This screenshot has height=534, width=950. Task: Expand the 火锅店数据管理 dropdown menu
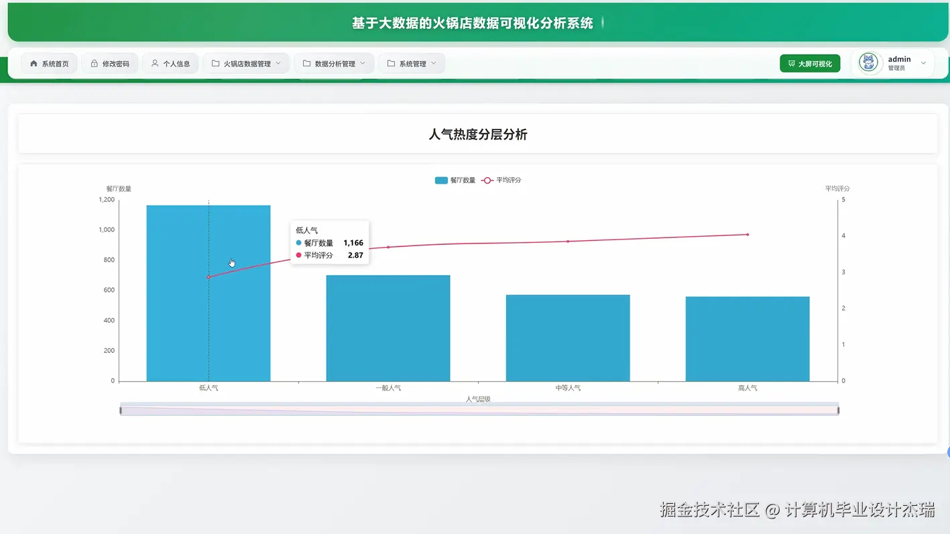278,63
